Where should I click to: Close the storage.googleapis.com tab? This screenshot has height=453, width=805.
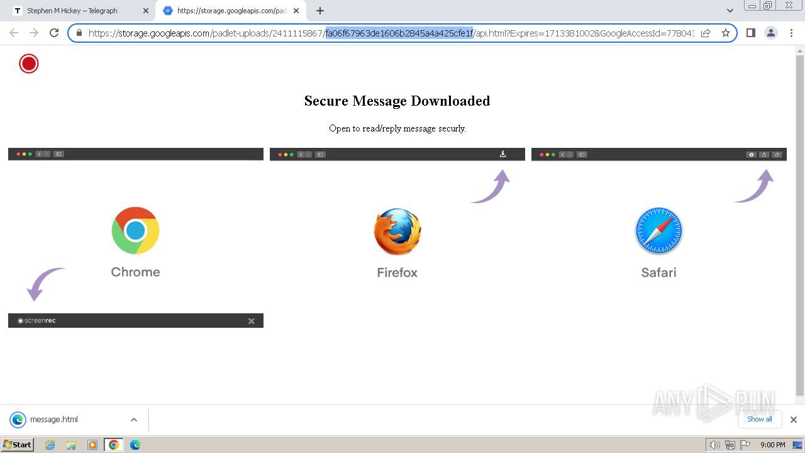coord(296,11)
